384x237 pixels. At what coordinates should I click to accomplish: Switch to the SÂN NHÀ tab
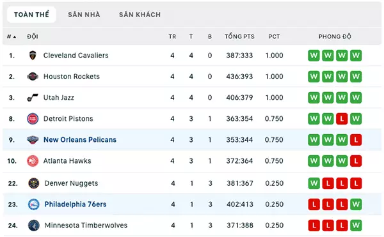(x=84, y=15)
